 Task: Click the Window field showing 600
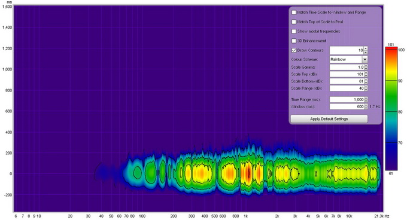click(347, 106)
